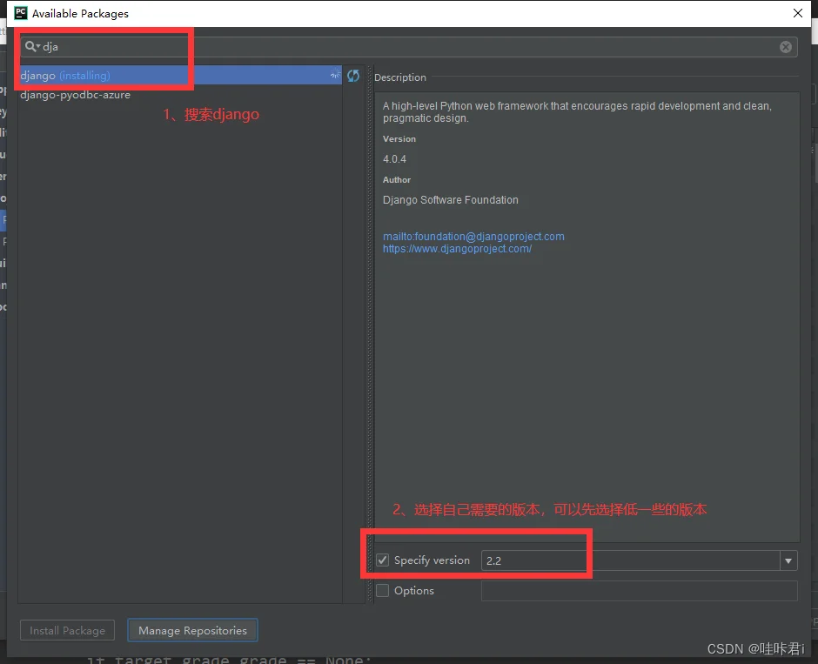Image resolution: width=818 pixels, height=664 pixels.
Task: Close the Available Packages dialog
Action: [x=798, y=13]
